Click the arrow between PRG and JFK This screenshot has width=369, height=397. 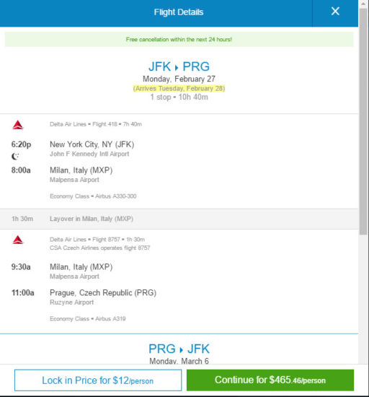(x=181, y=350)
